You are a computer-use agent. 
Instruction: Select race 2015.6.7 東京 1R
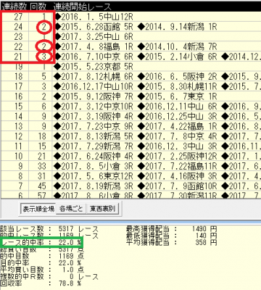(x=178, y=96)
